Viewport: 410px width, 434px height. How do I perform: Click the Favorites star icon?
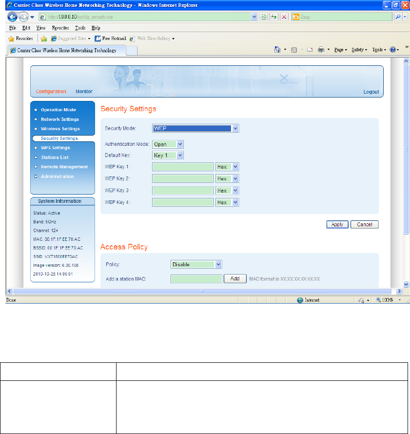(x=11, y=39)
